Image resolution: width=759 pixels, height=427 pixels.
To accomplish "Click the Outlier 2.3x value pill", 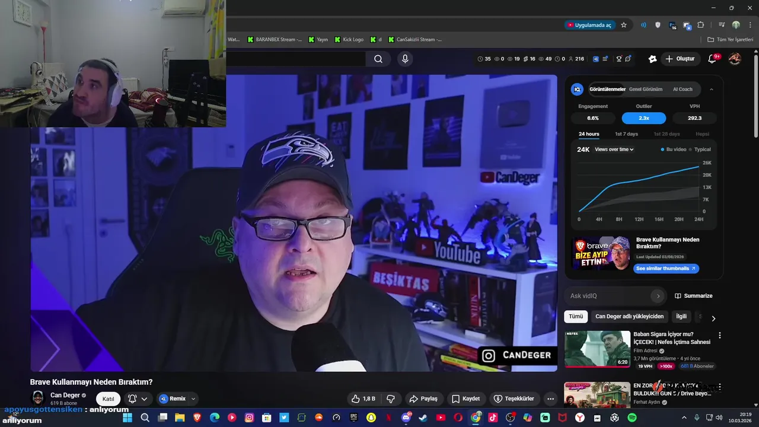I will (644, 118).
